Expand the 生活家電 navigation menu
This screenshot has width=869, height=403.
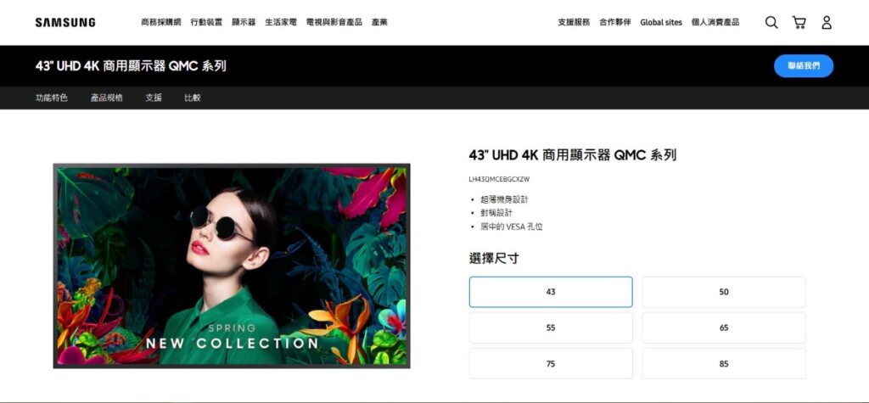pos(280,22)
